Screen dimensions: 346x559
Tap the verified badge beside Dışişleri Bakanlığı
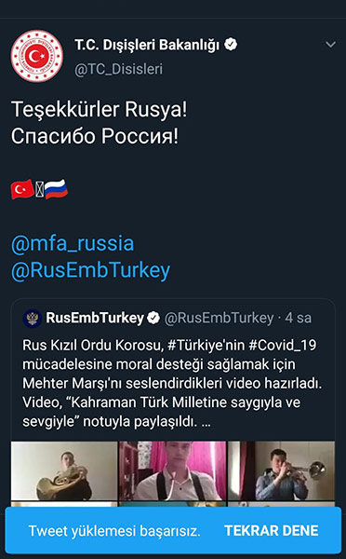(x=231, y=45)
